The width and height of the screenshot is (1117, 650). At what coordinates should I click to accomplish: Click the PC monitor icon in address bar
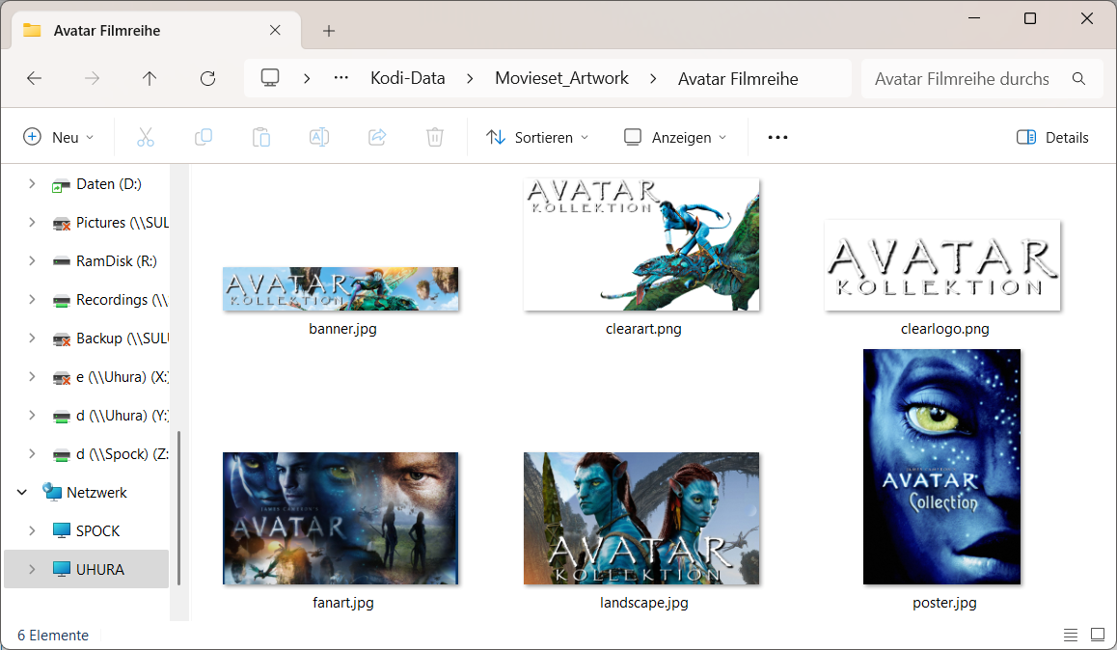click(270, 77)
